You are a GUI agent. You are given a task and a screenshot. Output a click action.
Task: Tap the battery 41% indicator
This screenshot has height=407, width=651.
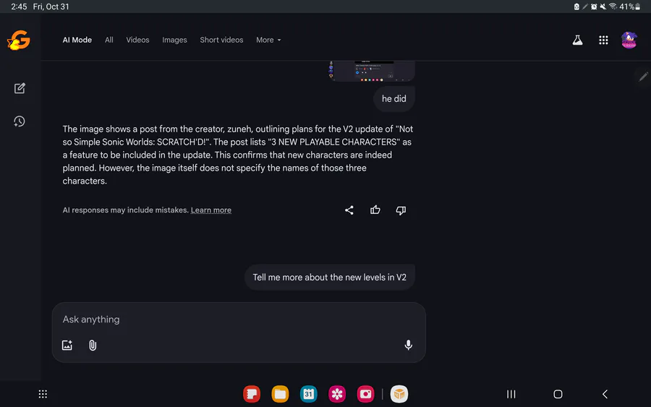(630, 7)
